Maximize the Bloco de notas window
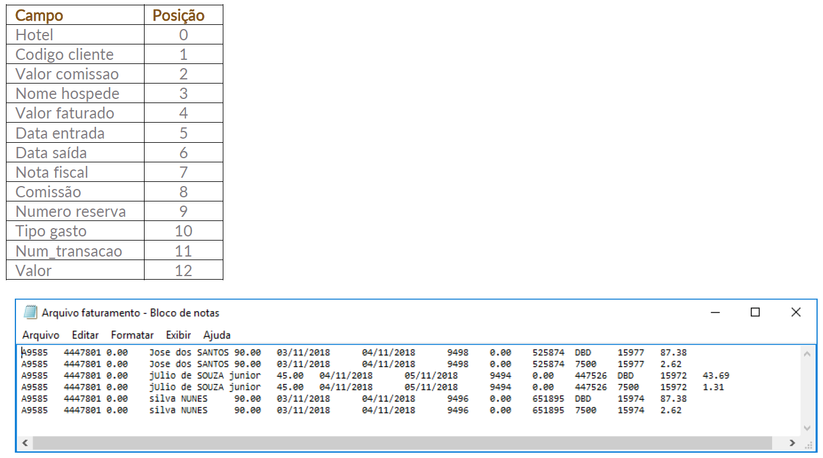The height and width of the screenshot is (458, 823). point(755,312)
